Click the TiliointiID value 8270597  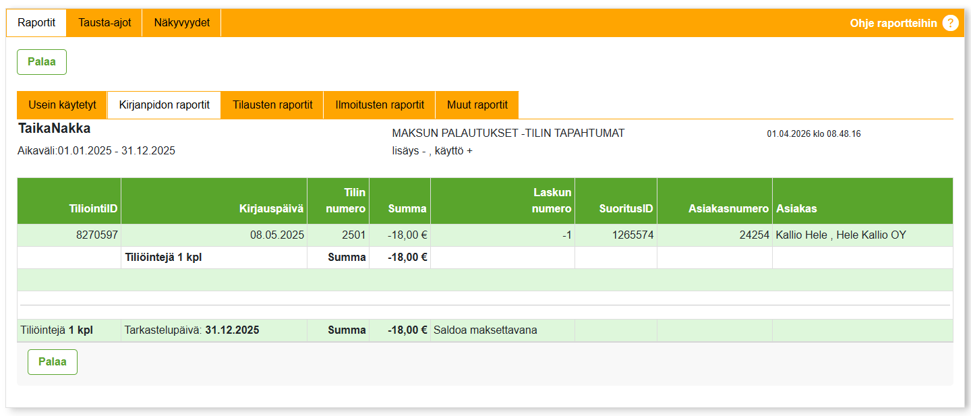(x=96, y=235)
